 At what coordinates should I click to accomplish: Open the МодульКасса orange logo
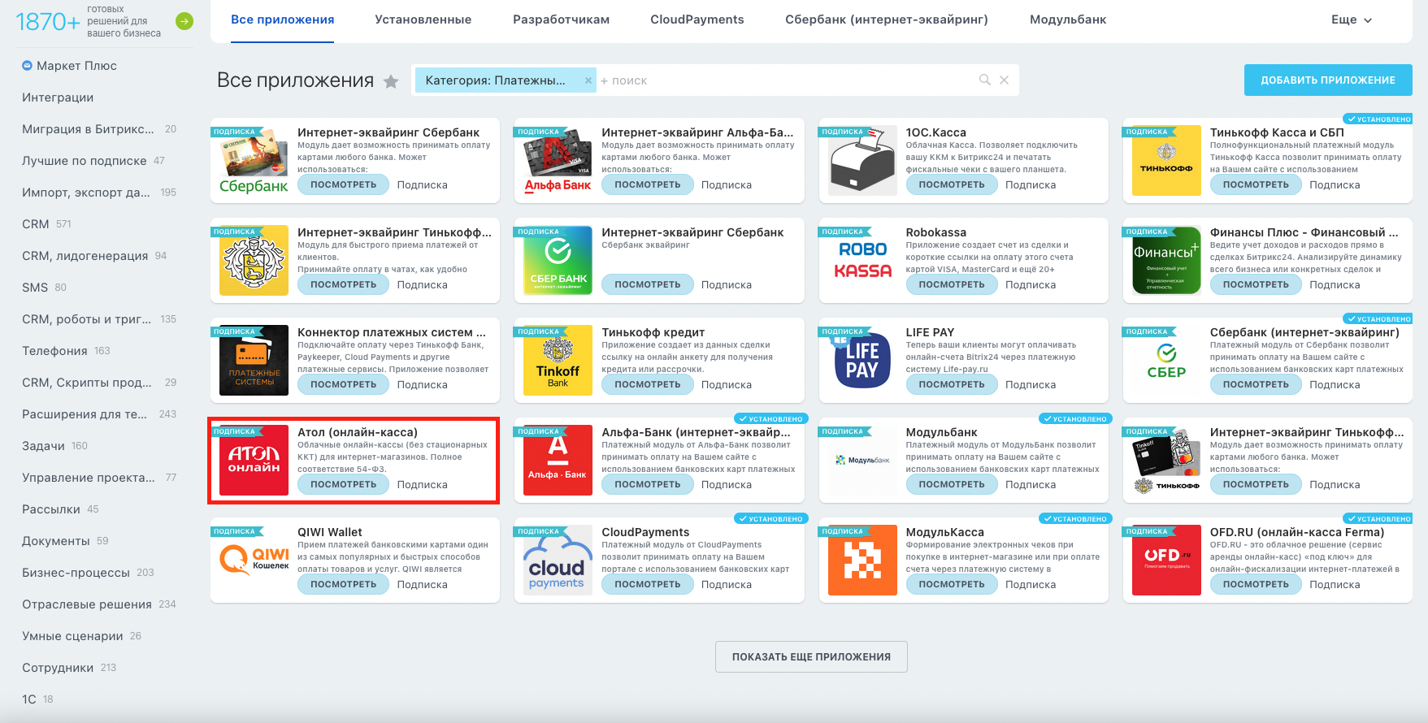[x=862, y=560]
